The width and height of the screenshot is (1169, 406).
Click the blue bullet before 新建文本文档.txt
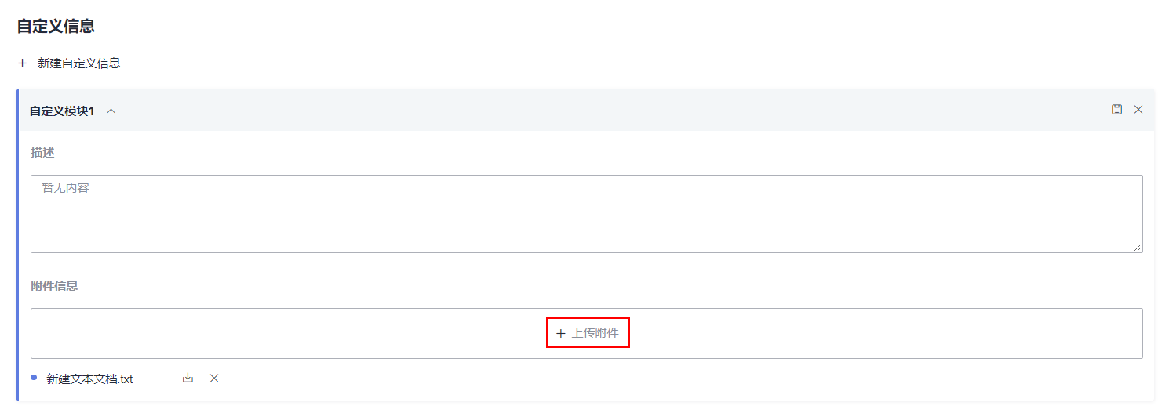(x=34, y=378)
